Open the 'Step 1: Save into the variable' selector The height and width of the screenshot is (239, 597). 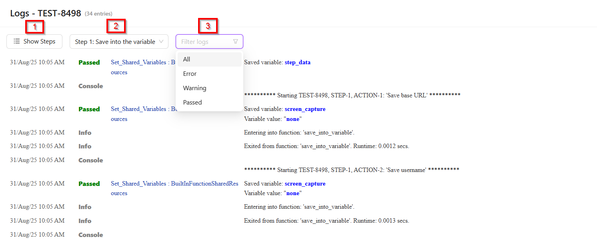coord(115,41)
